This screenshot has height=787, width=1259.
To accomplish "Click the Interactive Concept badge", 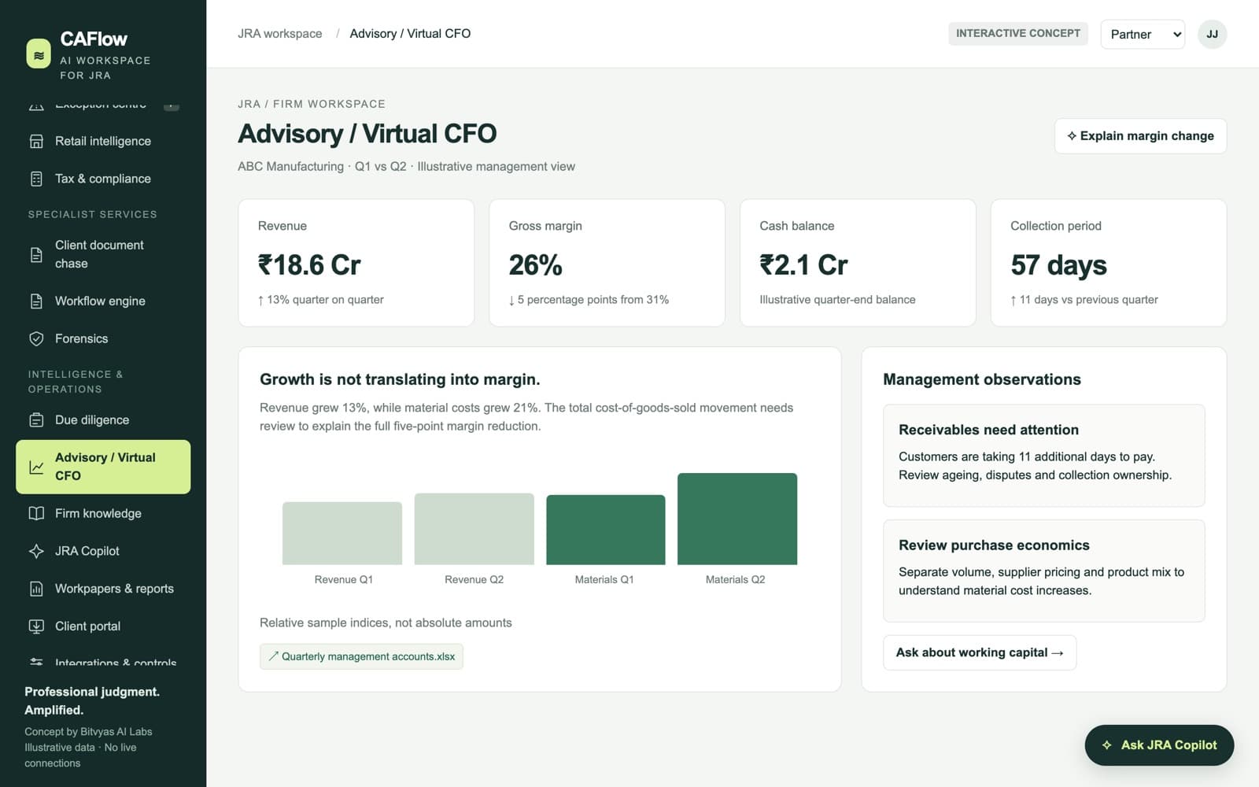I will pos(1018,34).
